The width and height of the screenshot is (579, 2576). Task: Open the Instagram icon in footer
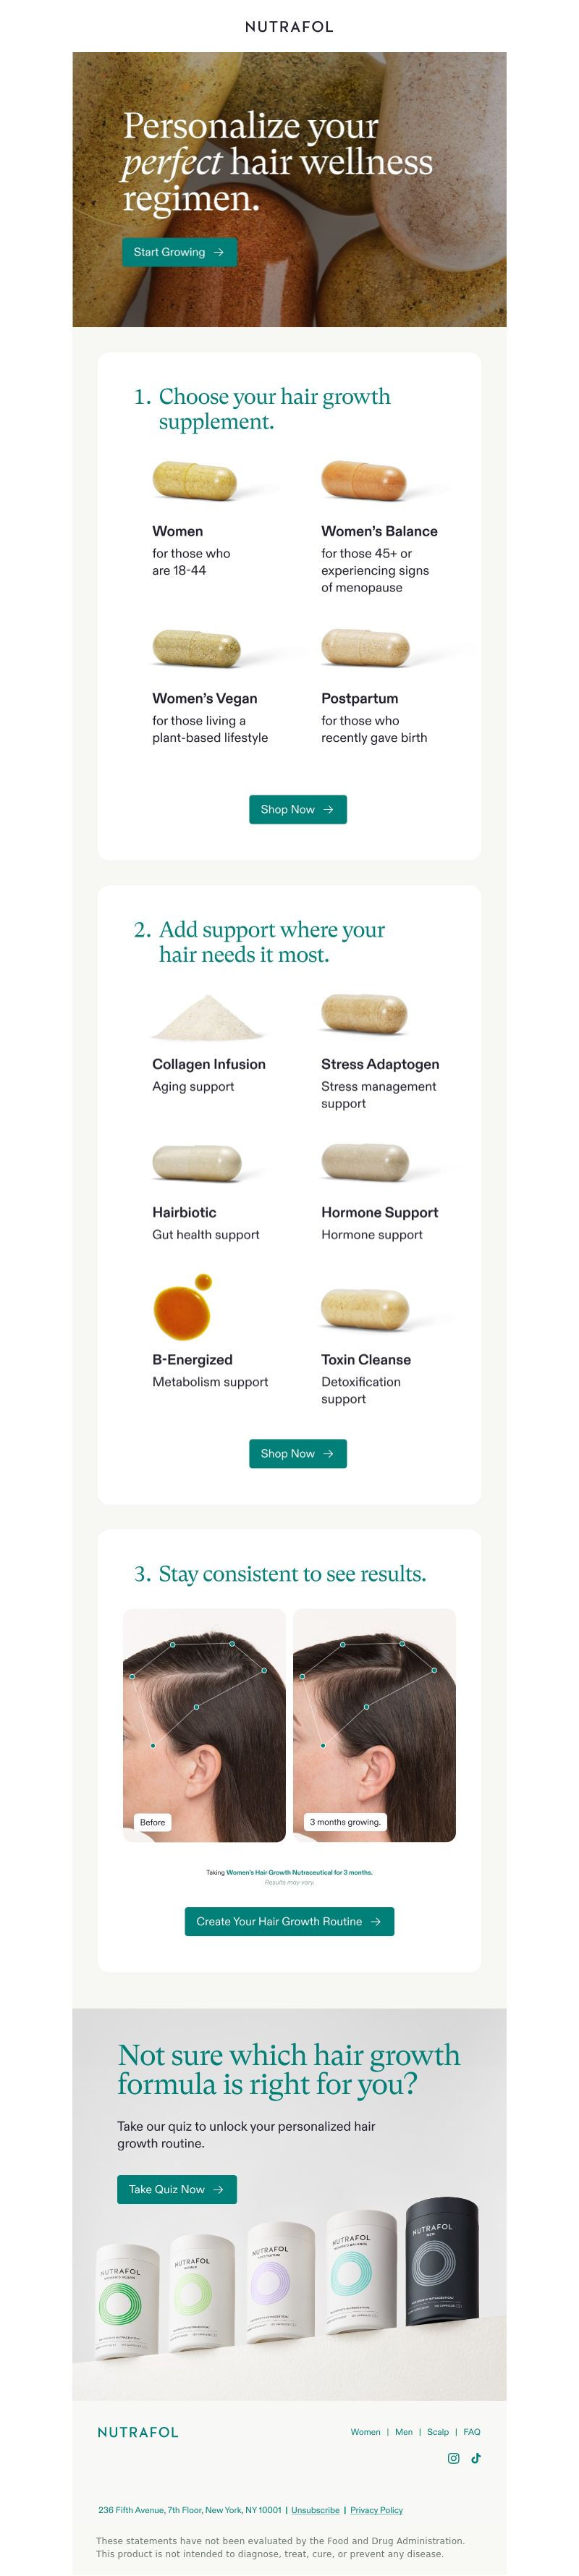coord(453,2458)
